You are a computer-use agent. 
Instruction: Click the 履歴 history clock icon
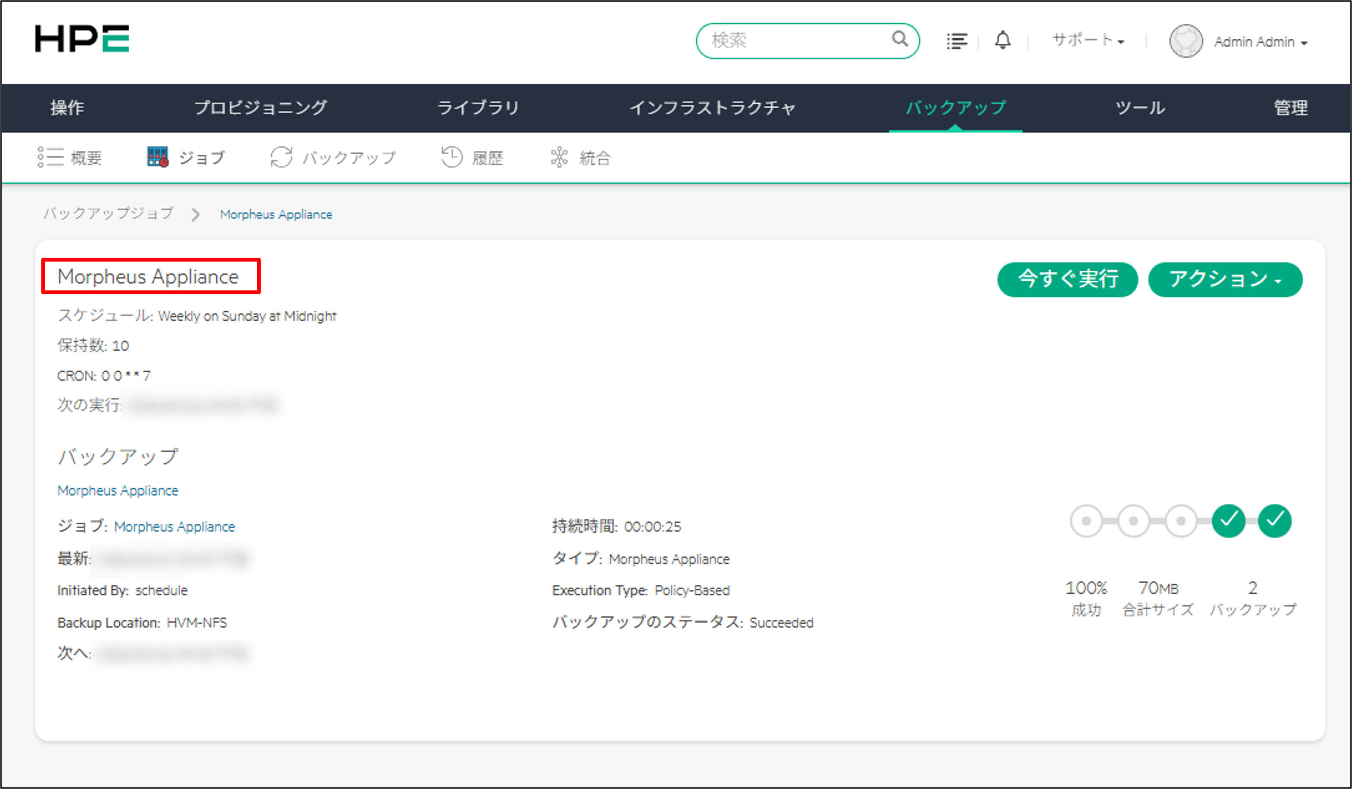451,157
